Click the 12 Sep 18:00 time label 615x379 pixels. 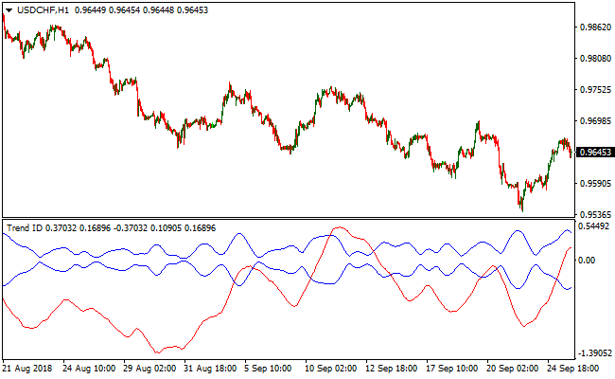(x=391, y=369)
